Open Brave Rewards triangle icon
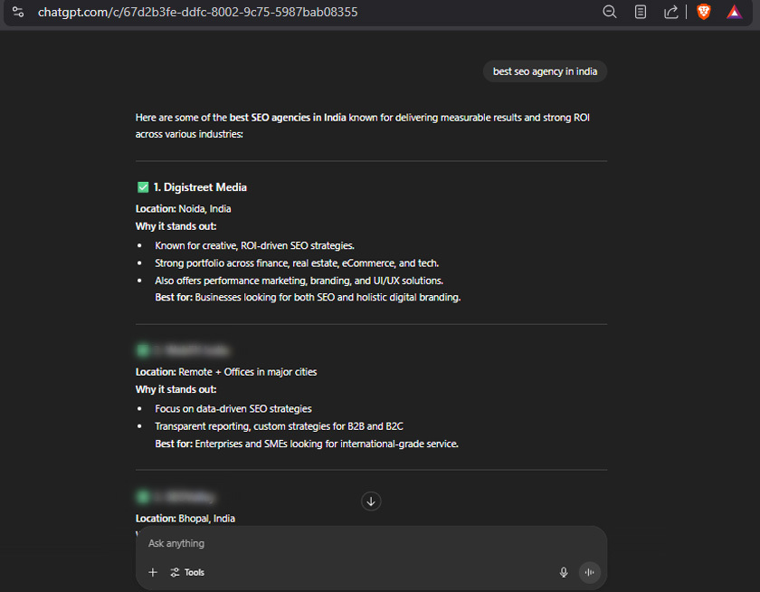 [x=734, y=12]
